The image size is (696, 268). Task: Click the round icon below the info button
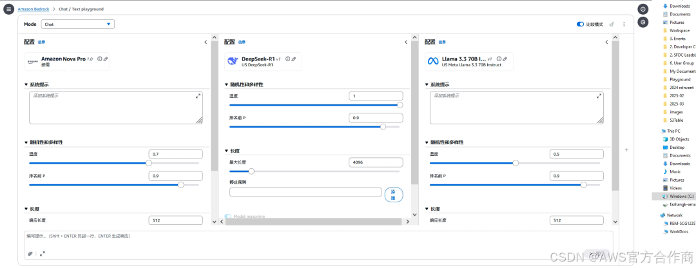643,22
